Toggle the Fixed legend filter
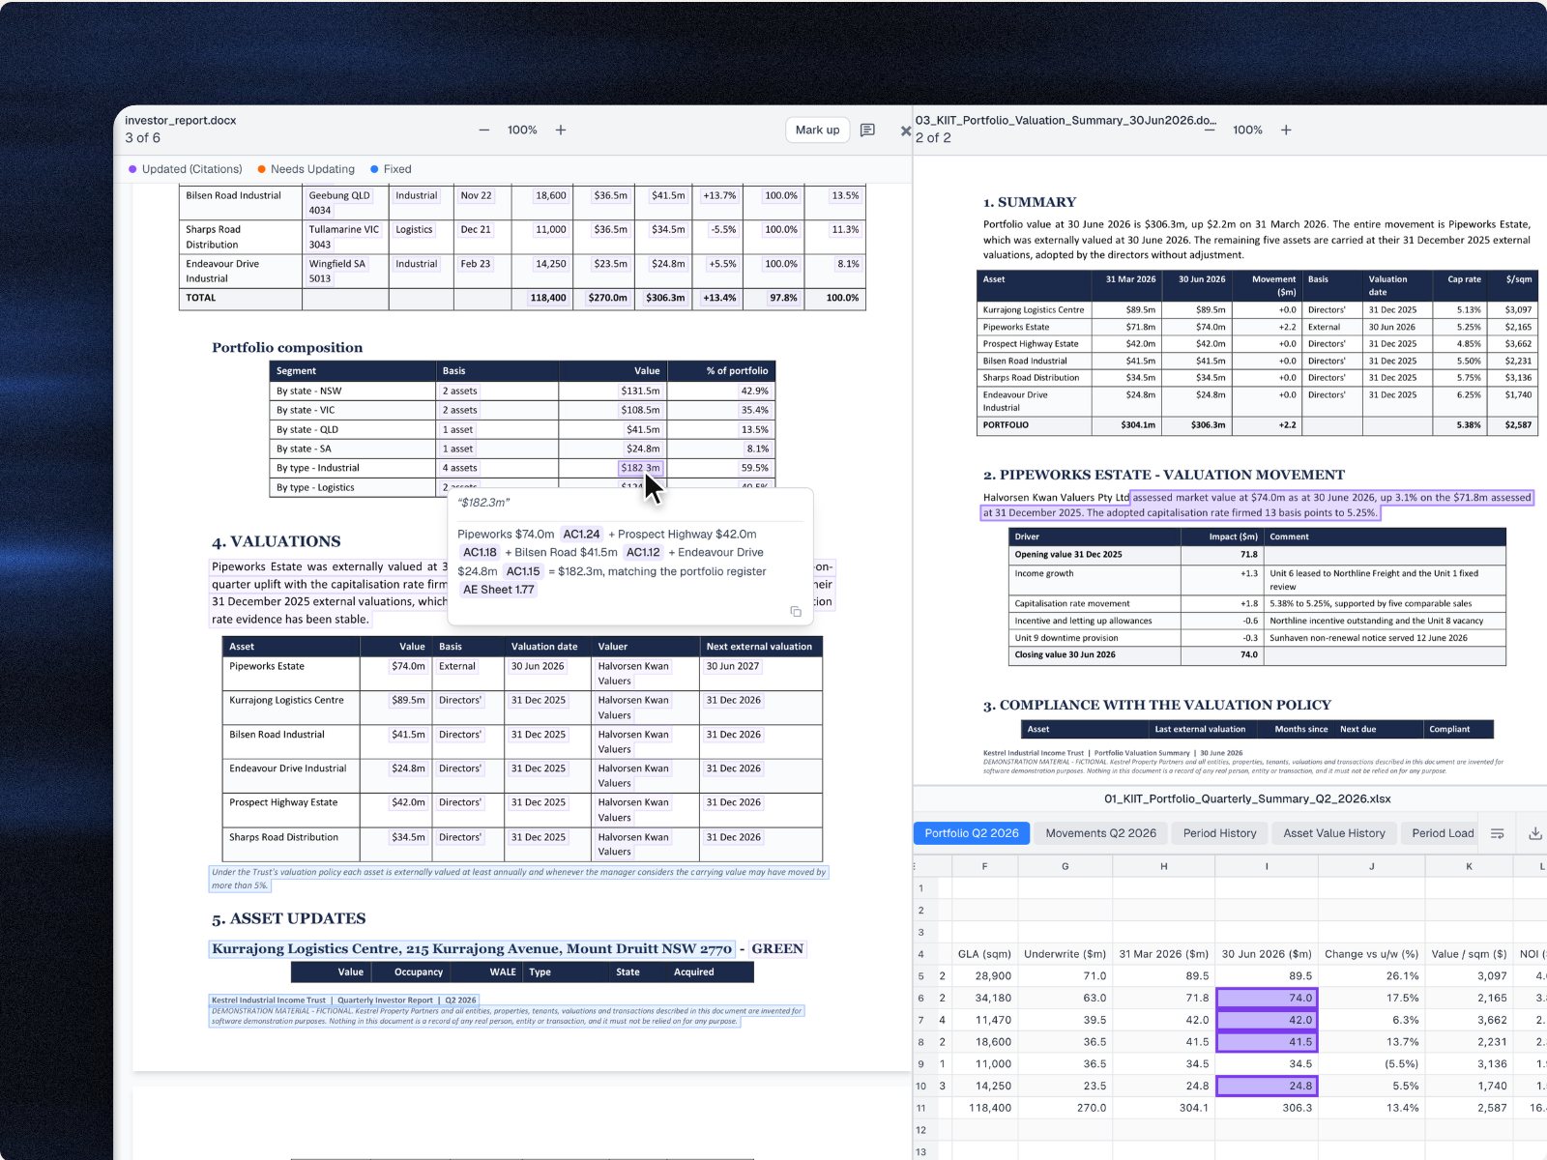Viewport: 1547px width, 1160px height. pyautogui.click(x=391, y=169)
